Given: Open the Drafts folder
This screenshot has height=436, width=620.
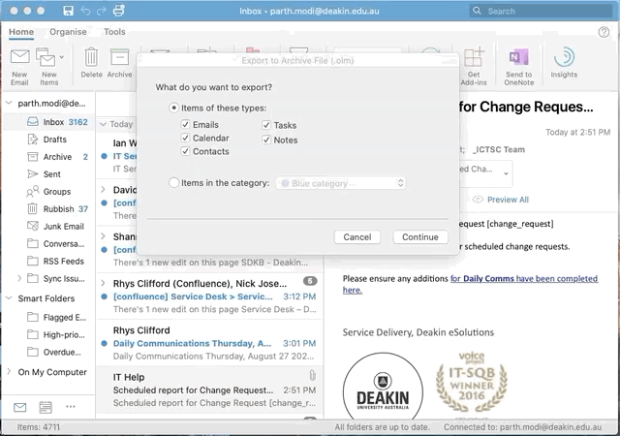Looking at the screenshot, I should coord(49,140).
